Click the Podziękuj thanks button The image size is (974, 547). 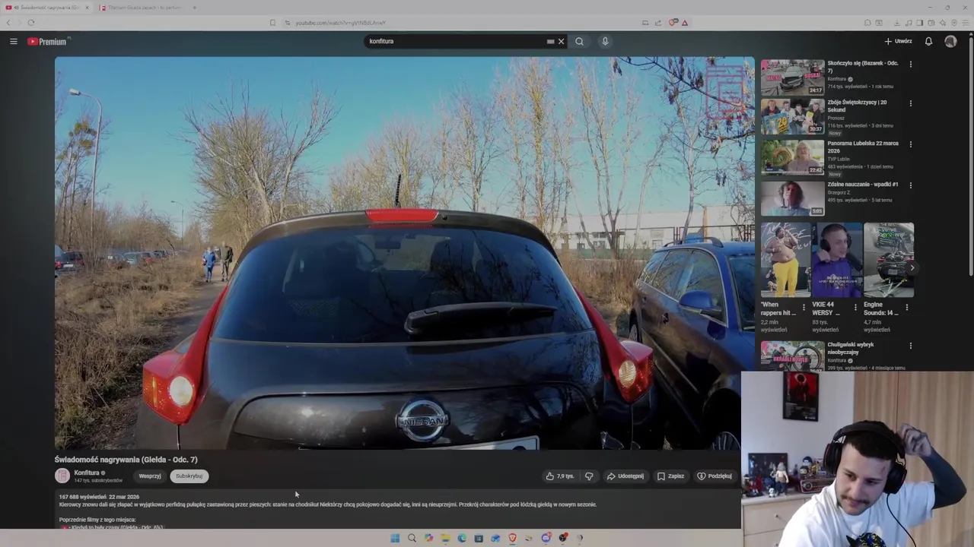click(715, 476)
